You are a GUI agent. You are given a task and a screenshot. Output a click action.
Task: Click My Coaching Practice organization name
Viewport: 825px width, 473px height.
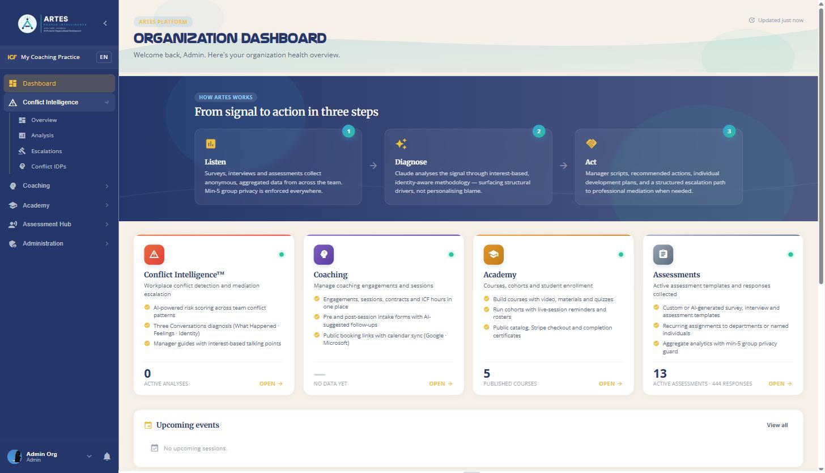[x=50, y=57]
